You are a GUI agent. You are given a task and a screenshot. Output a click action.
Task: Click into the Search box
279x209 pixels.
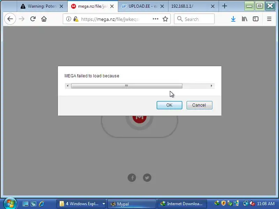[x=194, y=19]
